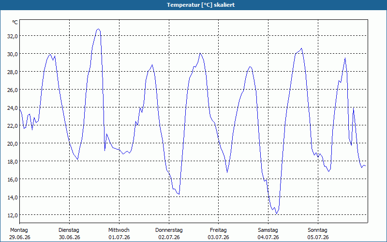This screenshot has height=242, width=387.
Task: Click the Donnerstag day label
Action: 169,230
